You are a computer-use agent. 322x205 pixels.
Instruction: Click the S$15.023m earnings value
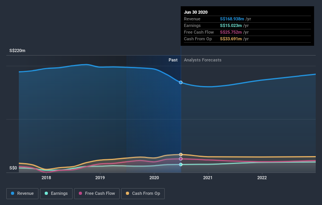pyautogui.click(x=231, y=25)
